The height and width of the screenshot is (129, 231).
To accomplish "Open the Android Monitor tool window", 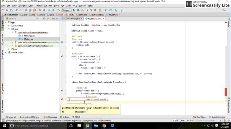I will tap(29, 117).
